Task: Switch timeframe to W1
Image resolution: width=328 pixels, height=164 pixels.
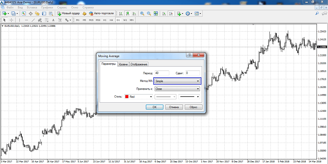Action: coord(125,20)
